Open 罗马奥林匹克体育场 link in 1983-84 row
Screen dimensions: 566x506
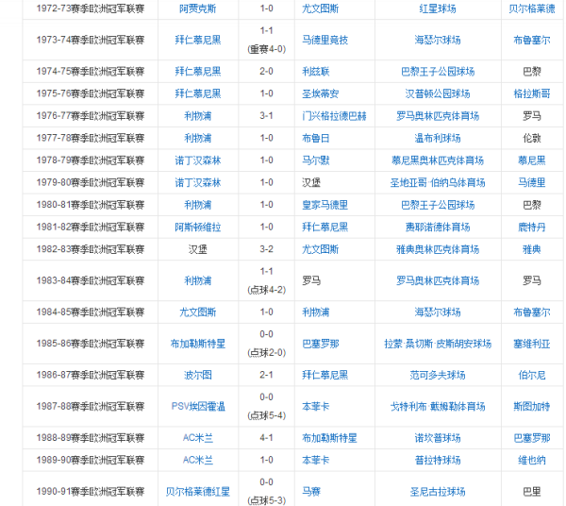coord(438,280)
